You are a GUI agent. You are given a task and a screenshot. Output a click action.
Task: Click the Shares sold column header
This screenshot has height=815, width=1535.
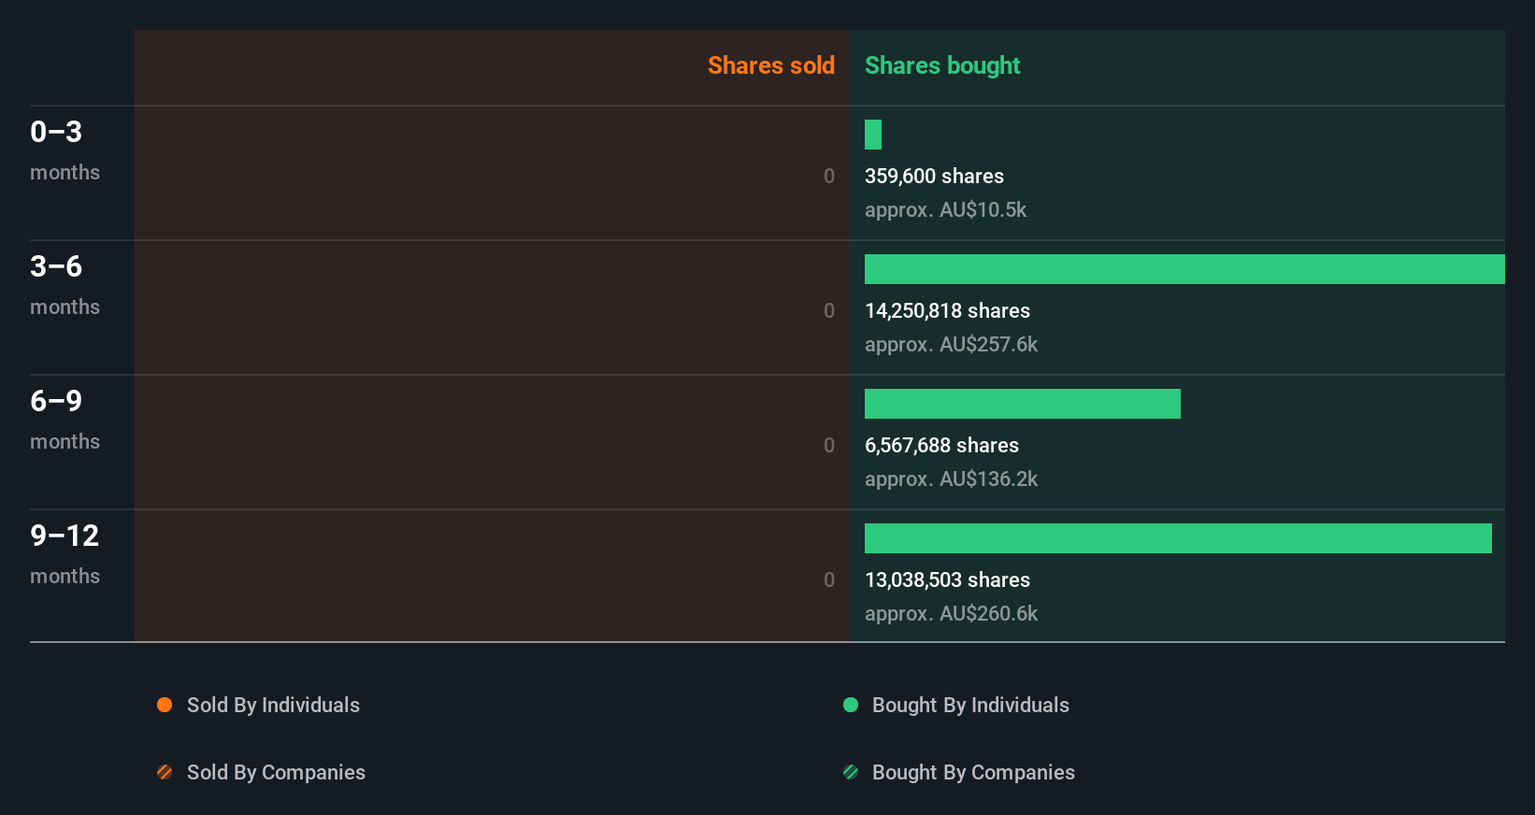coord(771,65)
